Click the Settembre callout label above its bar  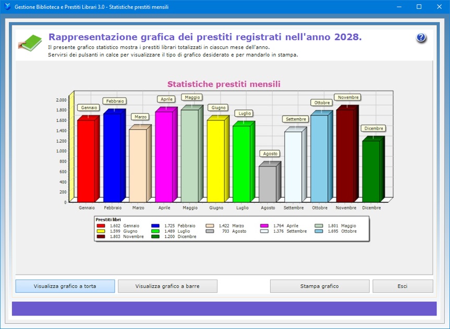tap(296, 119)
